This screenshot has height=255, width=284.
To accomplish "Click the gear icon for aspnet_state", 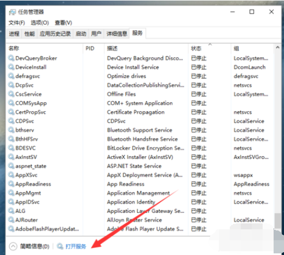I will pyautogui.click(x=11, y=166).
